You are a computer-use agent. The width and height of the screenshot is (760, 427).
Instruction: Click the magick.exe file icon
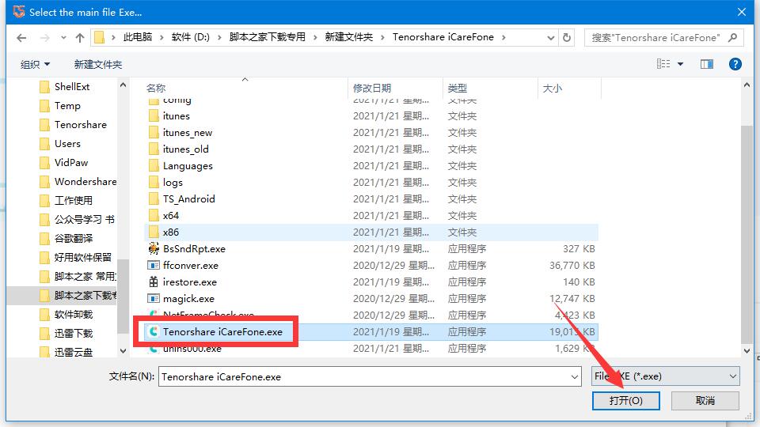pos(154,298)
